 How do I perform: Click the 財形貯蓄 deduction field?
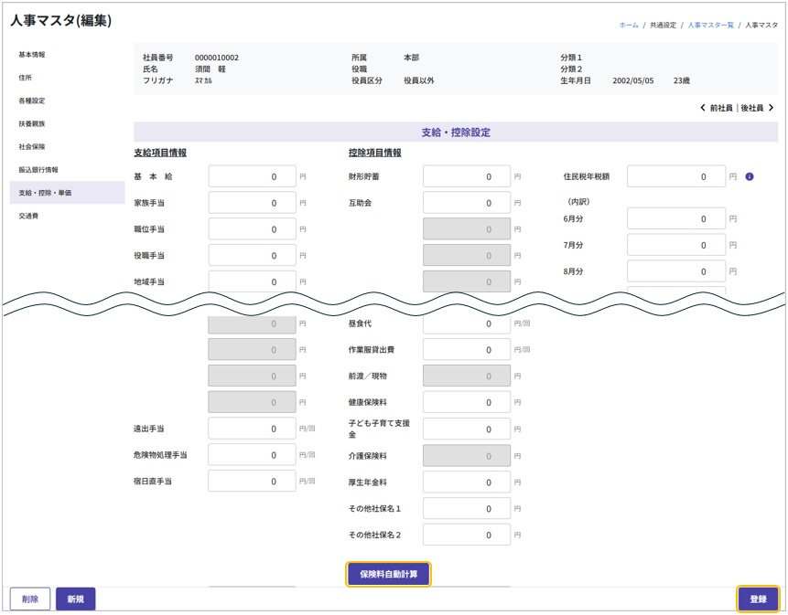click(467, 176)
